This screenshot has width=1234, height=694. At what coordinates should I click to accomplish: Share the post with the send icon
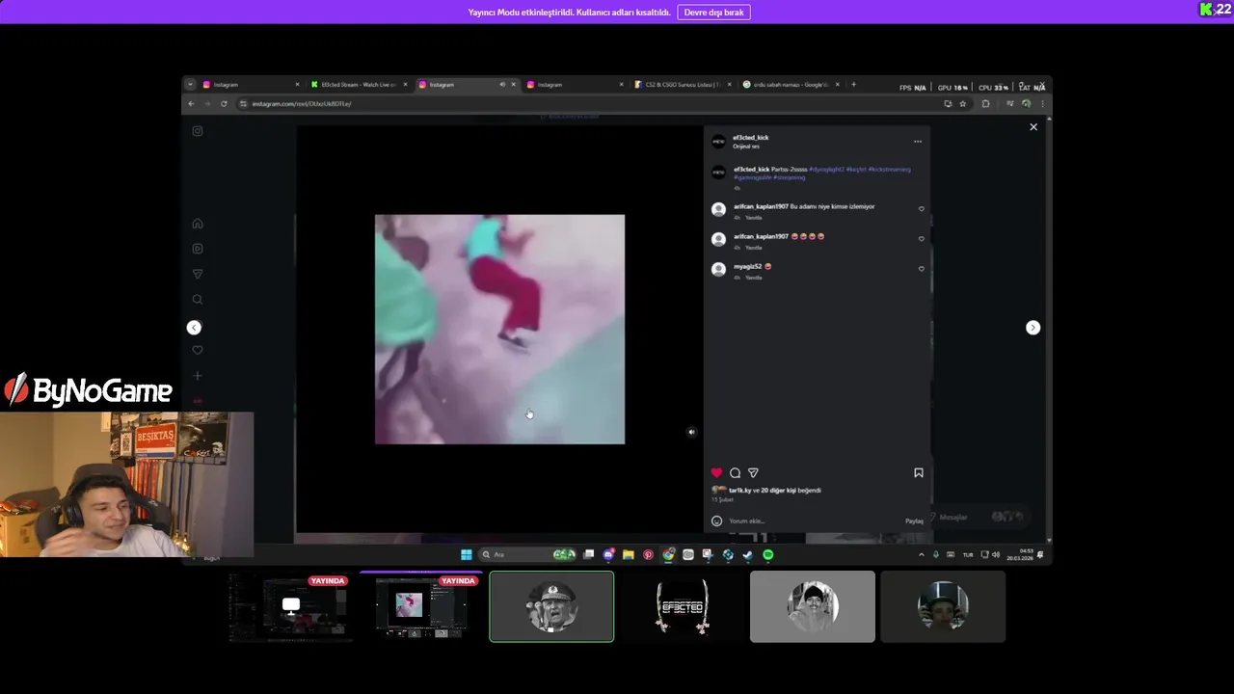[x=753, y=473]
